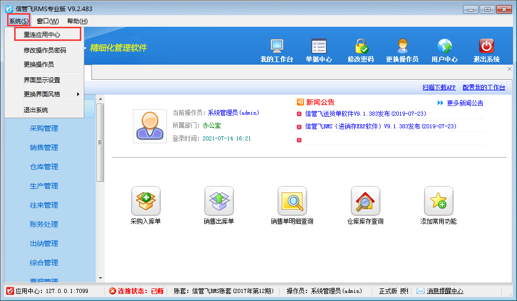The height and width of the screenshot is (301, 517).
Task: Select 重连应用中心 menu entry
Action: (42, 35)
